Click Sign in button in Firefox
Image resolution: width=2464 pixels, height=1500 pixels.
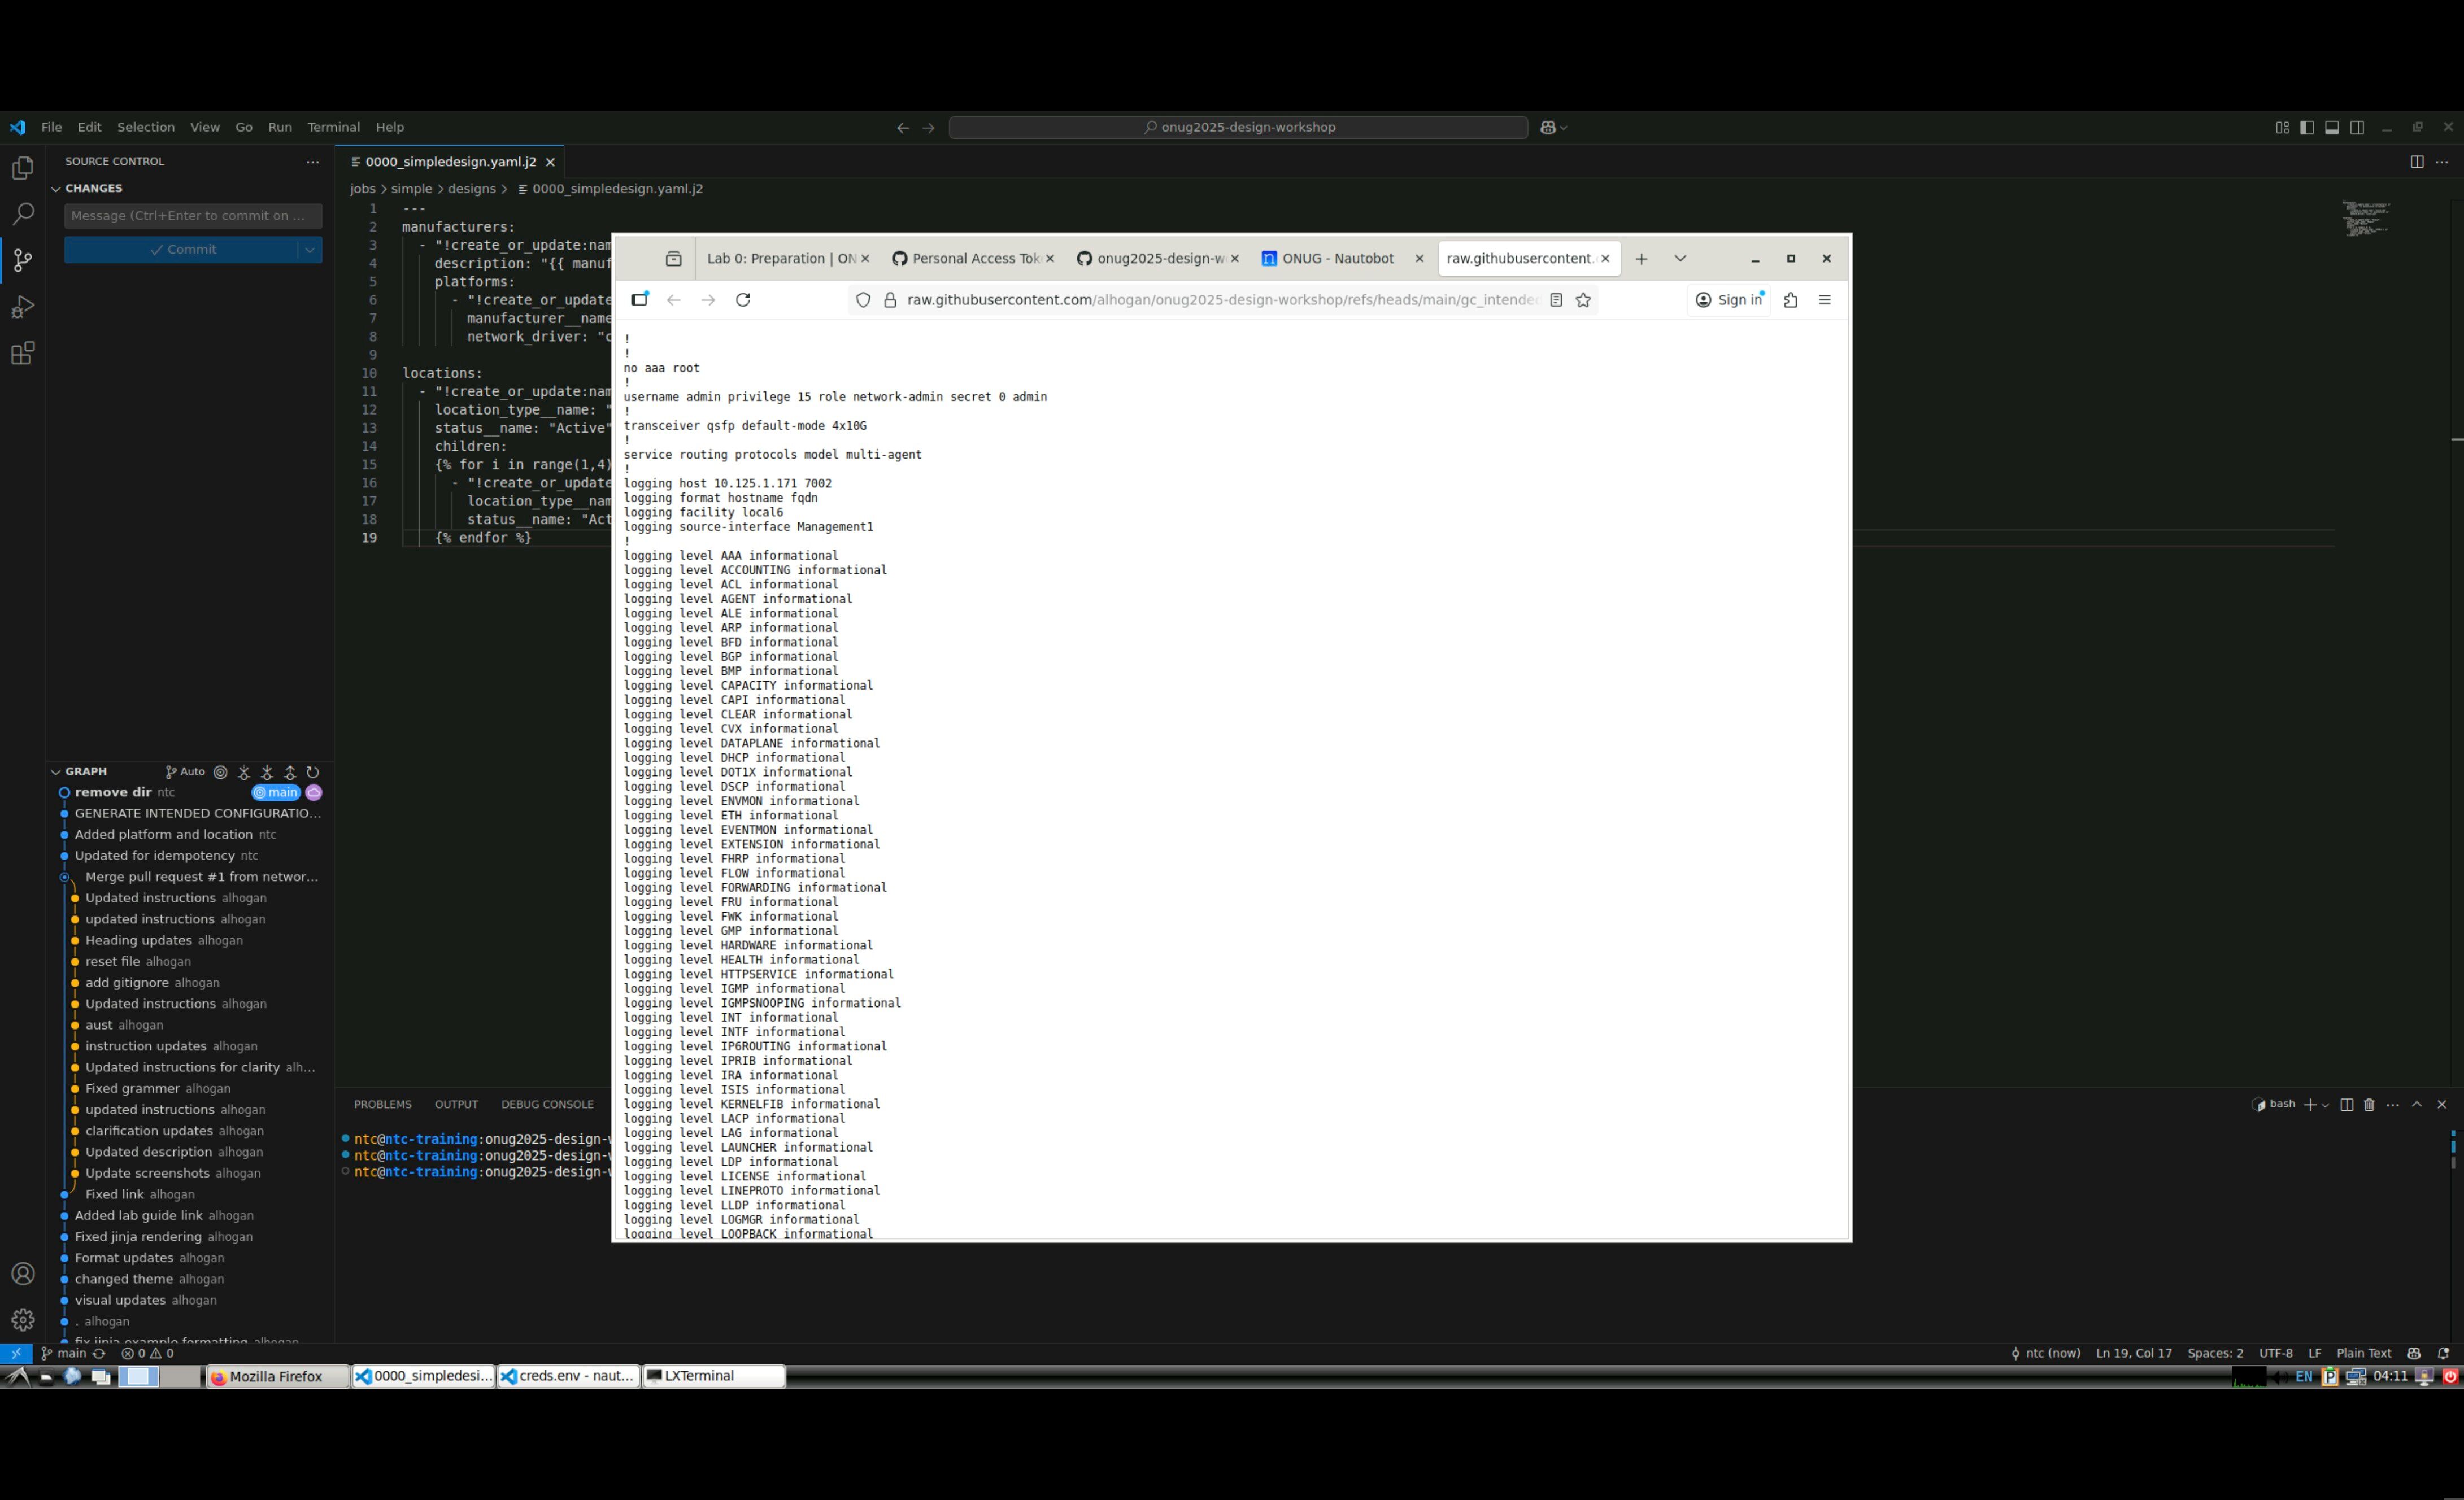click(x=1729, y=300)
